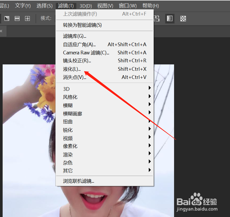Expand the 视频 submenu
The height and width of the screenshot is (217, 230).
105,138
